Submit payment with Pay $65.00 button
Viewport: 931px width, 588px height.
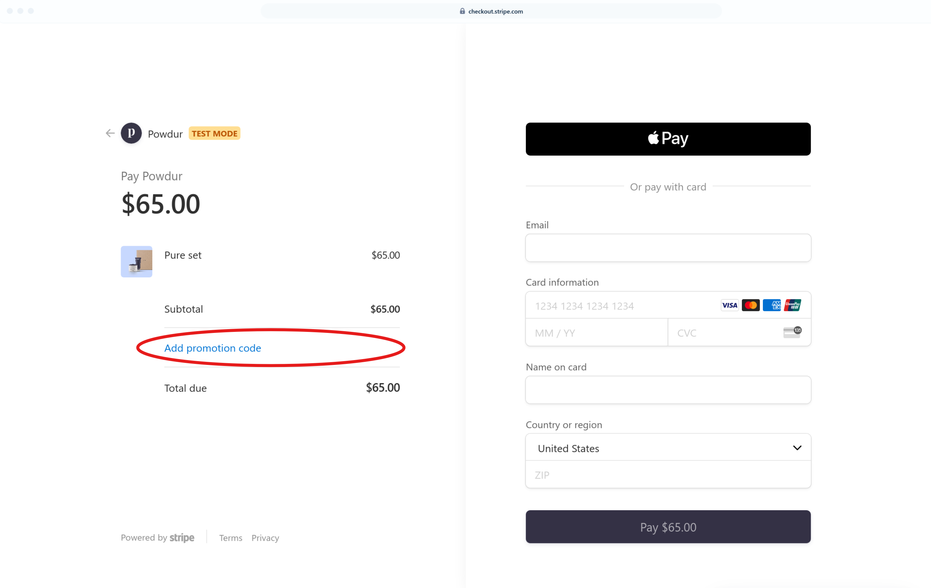[668, 527]
